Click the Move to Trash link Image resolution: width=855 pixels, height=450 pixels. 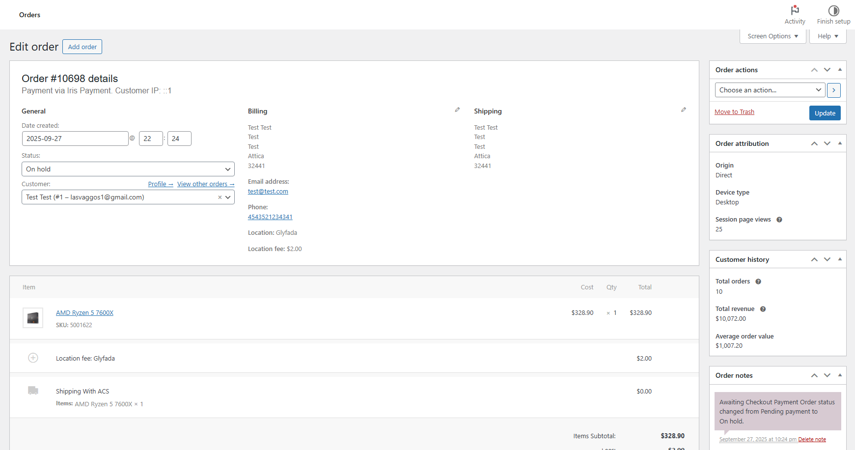pyautogui.click(x=734, y=112)
